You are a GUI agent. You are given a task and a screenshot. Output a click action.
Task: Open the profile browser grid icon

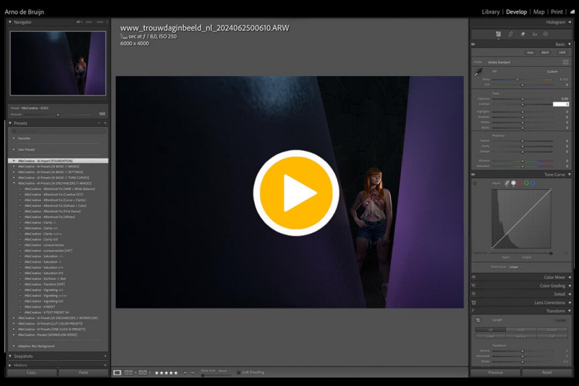click(565, 62)
